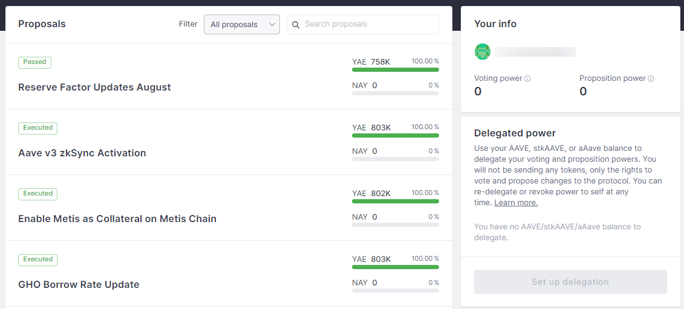Click the Learn more link
Image resolution: width=684 pixels, height=309 pixels.
coord(516,203)
